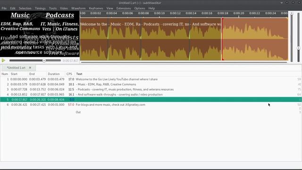Sort by the Num column header

[5, 74]
